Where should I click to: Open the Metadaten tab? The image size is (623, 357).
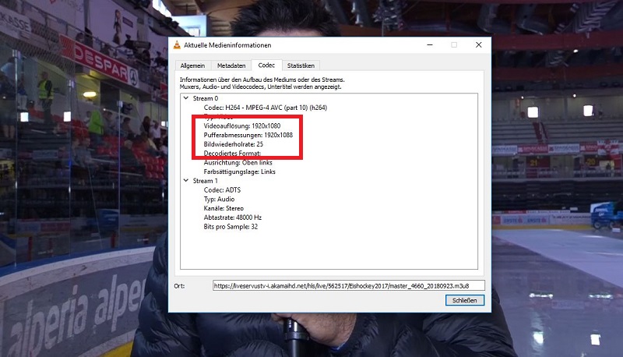pyautogui.click(x=231, y=65)
